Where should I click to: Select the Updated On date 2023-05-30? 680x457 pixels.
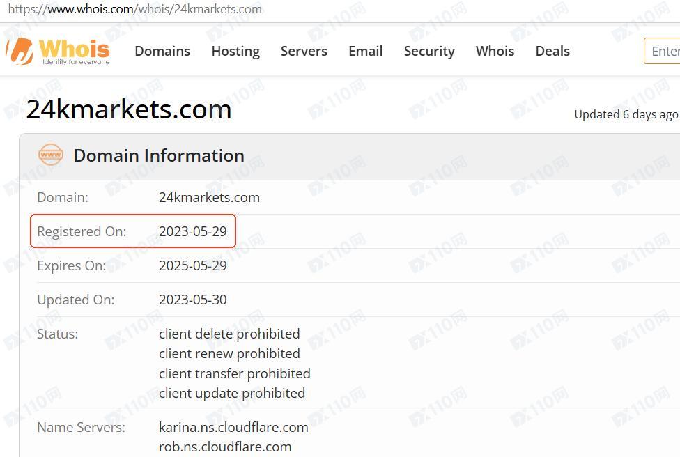tap(192, 300)
